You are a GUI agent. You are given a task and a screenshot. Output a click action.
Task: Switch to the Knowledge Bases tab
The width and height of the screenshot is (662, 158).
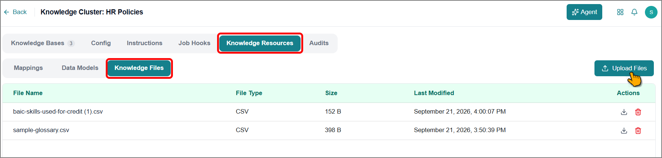[43, 43]
